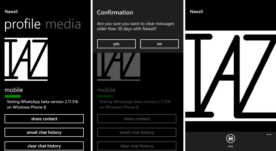Tap the dimmed profile picture behind dialog
This screenshot has height=151, width=276.
click(119, 67)
